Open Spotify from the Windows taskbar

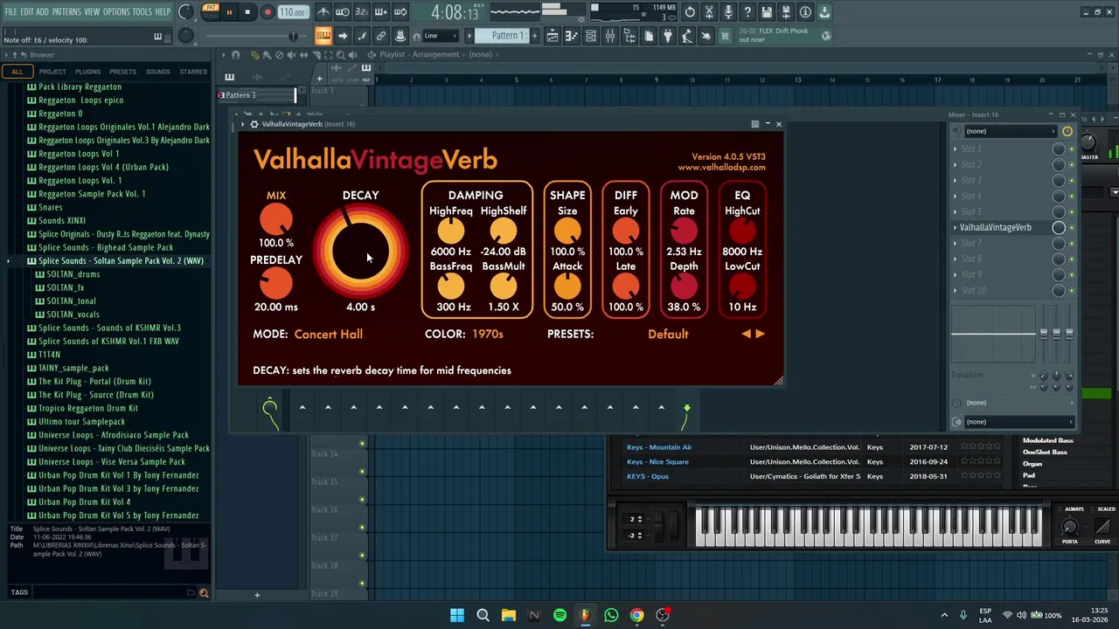coord(559,615)
